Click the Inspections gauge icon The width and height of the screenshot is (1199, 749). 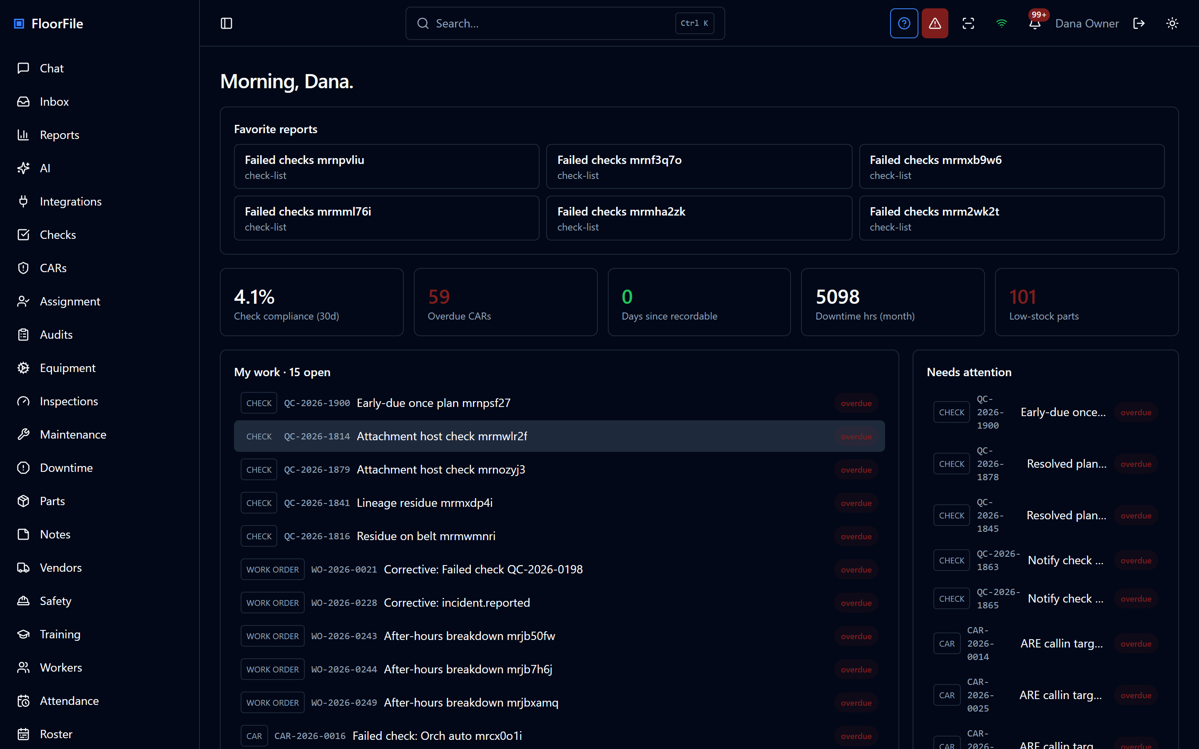click(x=23, y=401)
